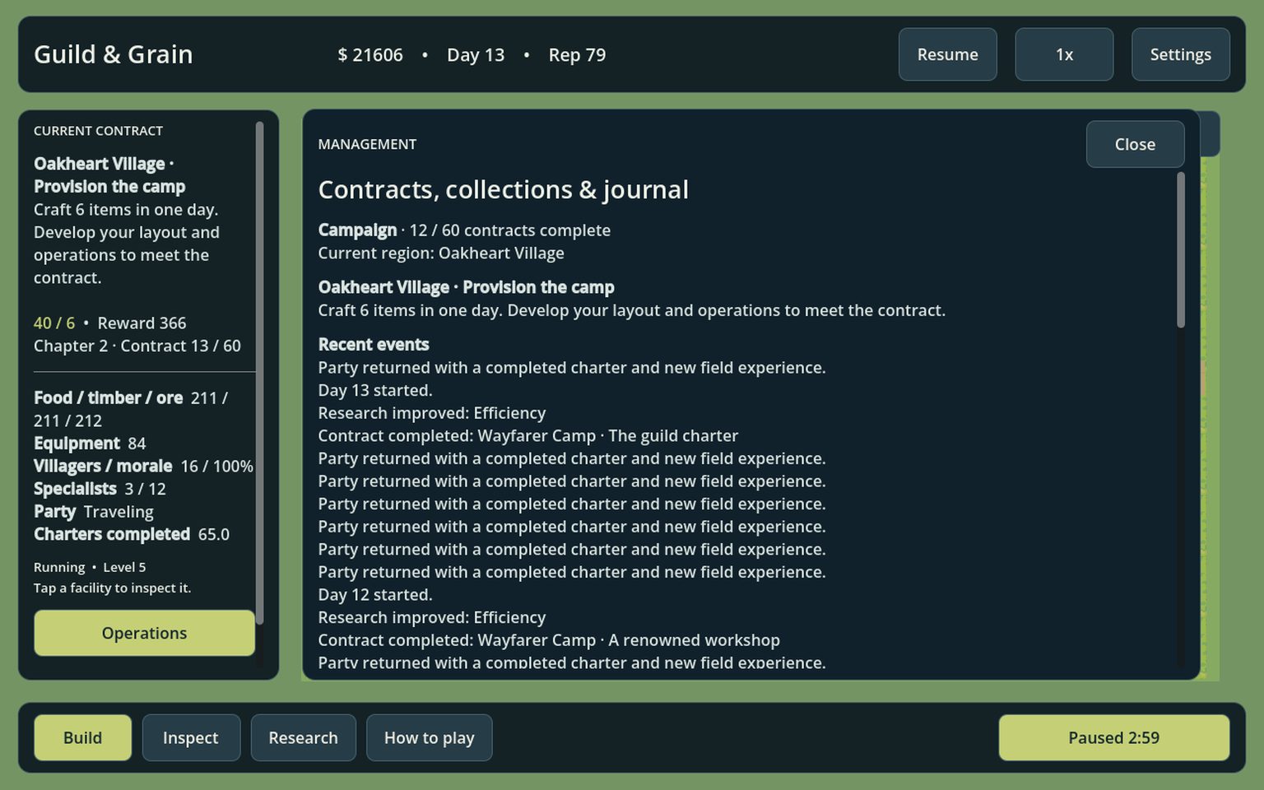Click the Guild & Grain game title
The height and width of the screenshot is (790, 1264).
point(114,54)
